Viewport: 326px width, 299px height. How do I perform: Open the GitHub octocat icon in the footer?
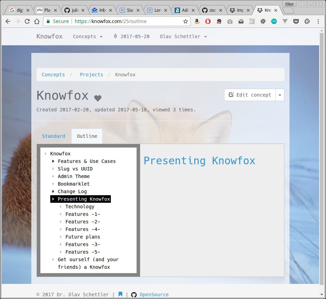click(x=134, y=294)
